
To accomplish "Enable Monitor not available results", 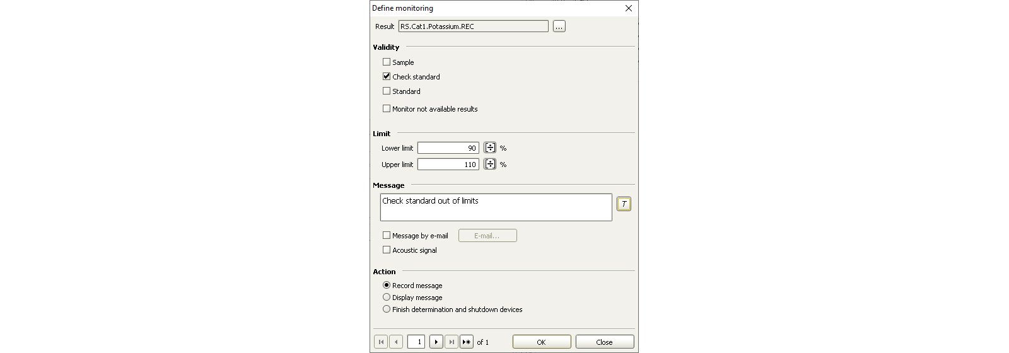I will pyautogui.click(x=387, y=108).
